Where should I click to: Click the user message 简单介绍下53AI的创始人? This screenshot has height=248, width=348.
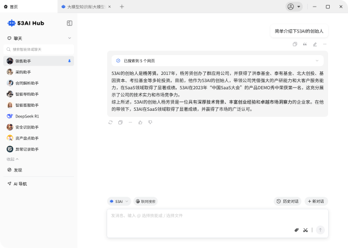click(299, 31)
